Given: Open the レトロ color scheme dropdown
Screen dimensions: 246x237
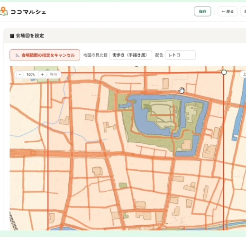Looking at the screenshot, I should (x=180, y=55).
